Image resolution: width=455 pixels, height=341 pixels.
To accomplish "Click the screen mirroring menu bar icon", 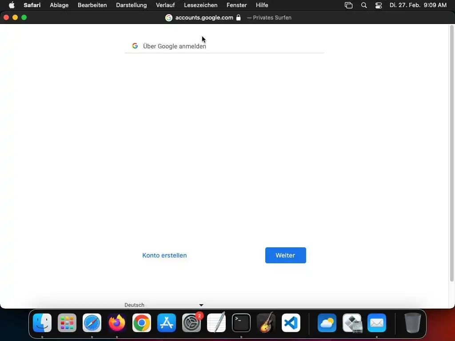I will (x=348, y=5).
